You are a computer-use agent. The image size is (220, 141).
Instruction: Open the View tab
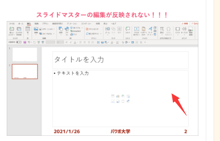tap(106, 23)
